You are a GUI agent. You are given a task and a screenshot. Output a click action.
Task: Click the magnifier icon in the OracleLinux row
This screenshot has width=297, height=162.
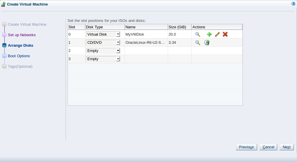pos(198,43)
